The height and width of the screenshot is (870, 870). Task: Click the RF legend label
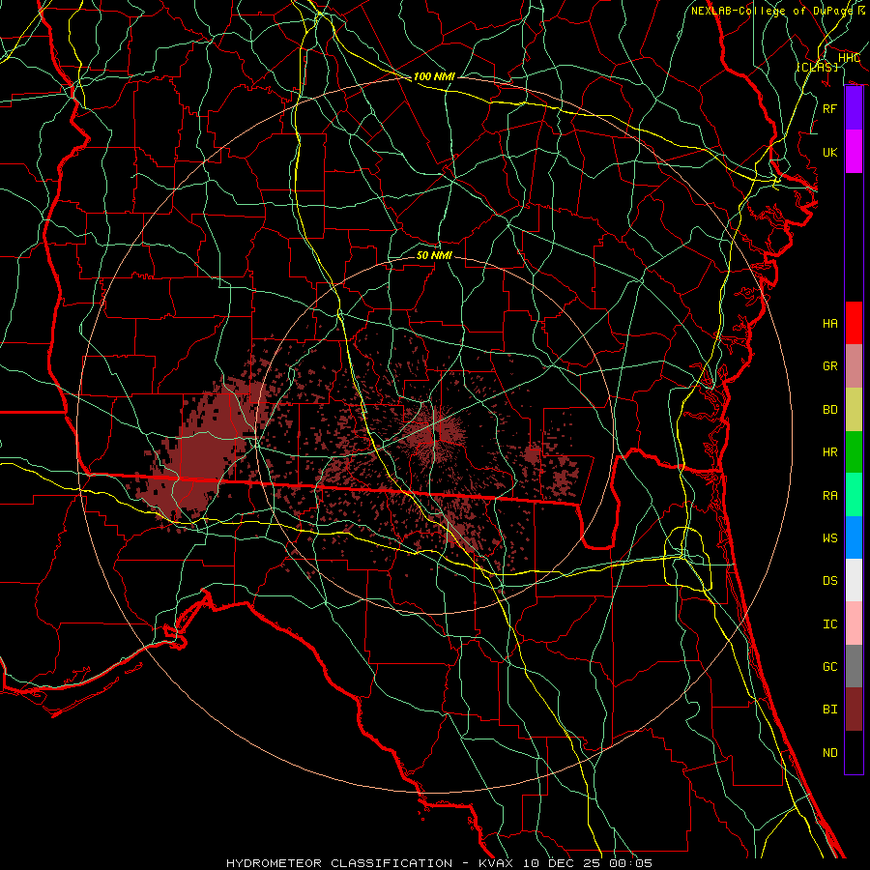pos(830,108)
